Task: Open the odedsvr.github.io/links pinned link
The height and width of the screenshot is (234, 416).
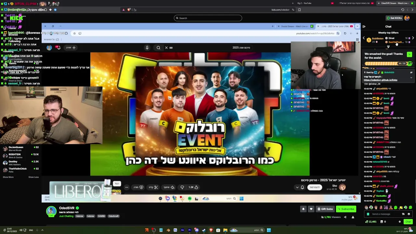Action: pos(380,80)
